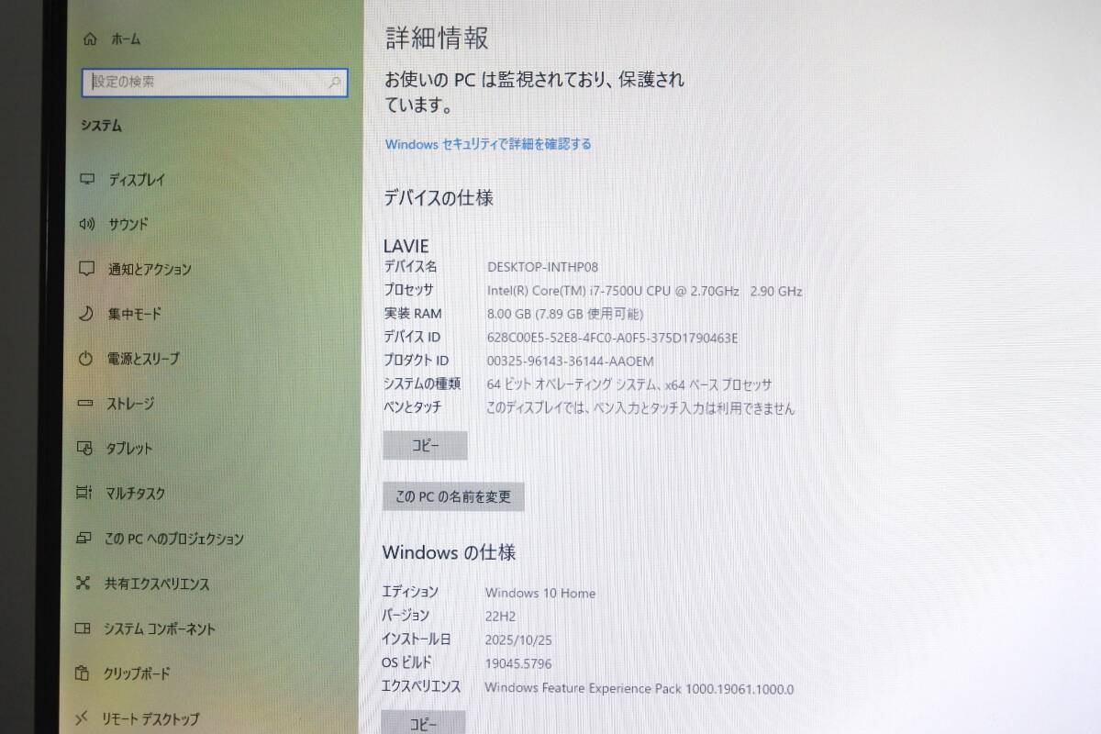Focus the 設定の検索 search box

215,82
